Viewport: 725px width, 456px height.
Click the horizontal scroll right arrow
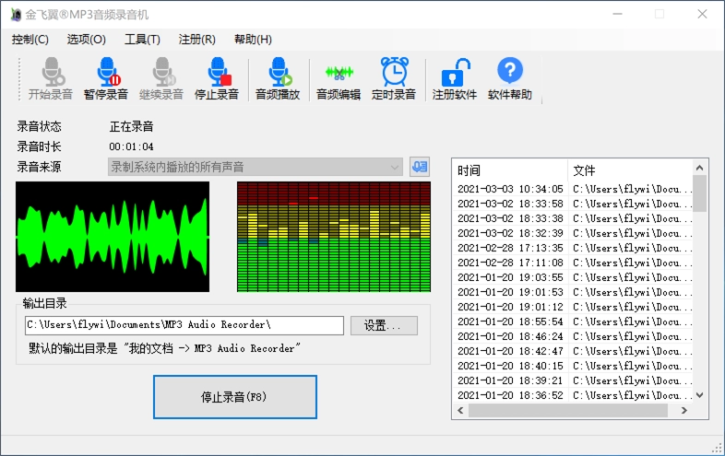[x=684, y=410]
